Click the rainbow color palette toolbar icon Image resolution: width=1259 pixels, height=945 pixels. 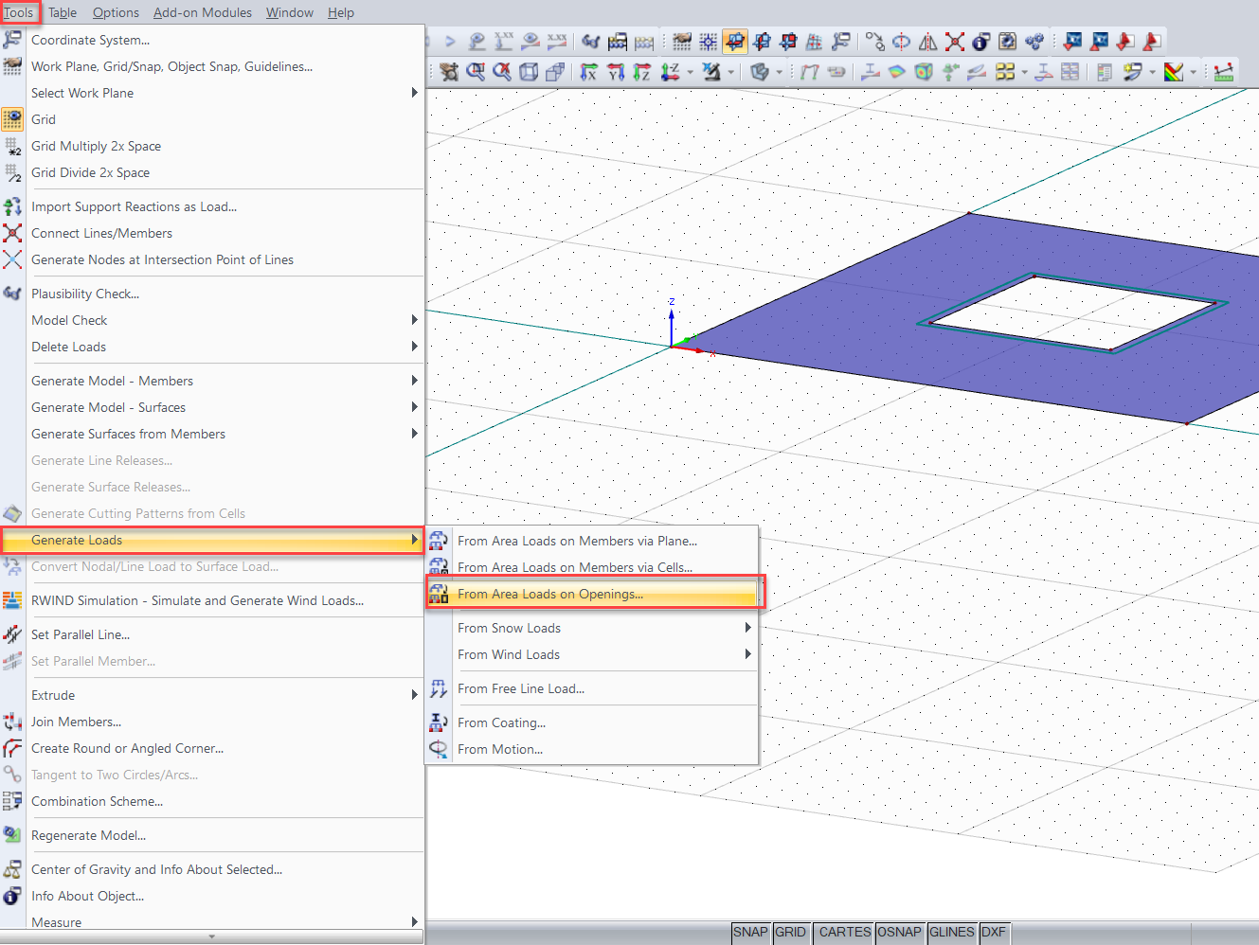click(x=1174, y=72)
